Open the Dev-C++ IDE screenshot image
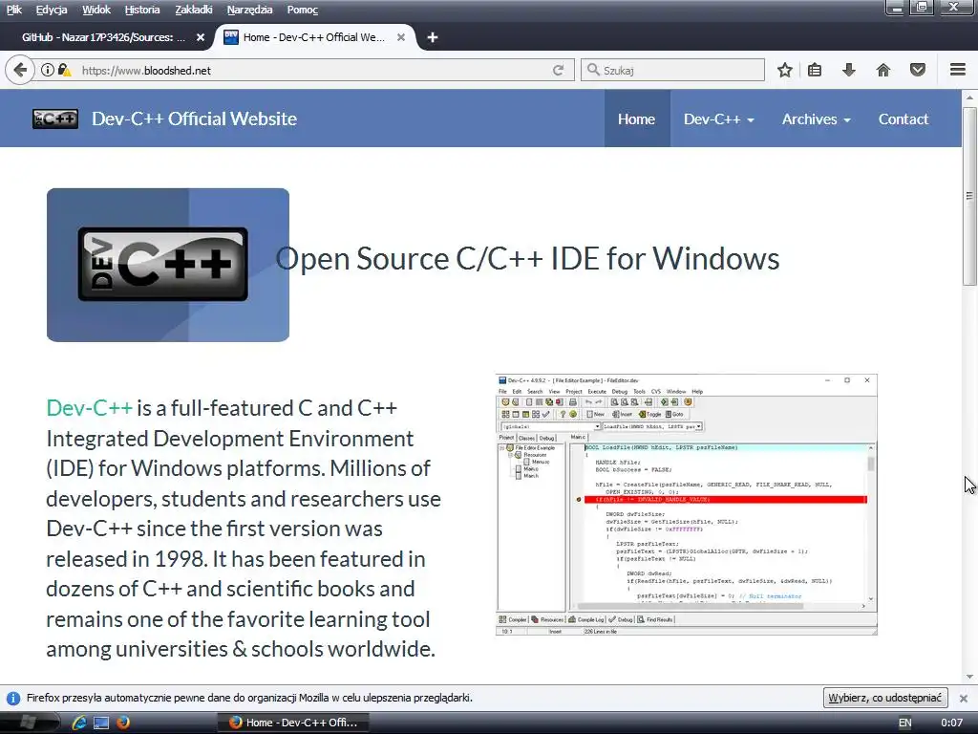This screenshot has width=978, height=734. (x=687, y=505)
